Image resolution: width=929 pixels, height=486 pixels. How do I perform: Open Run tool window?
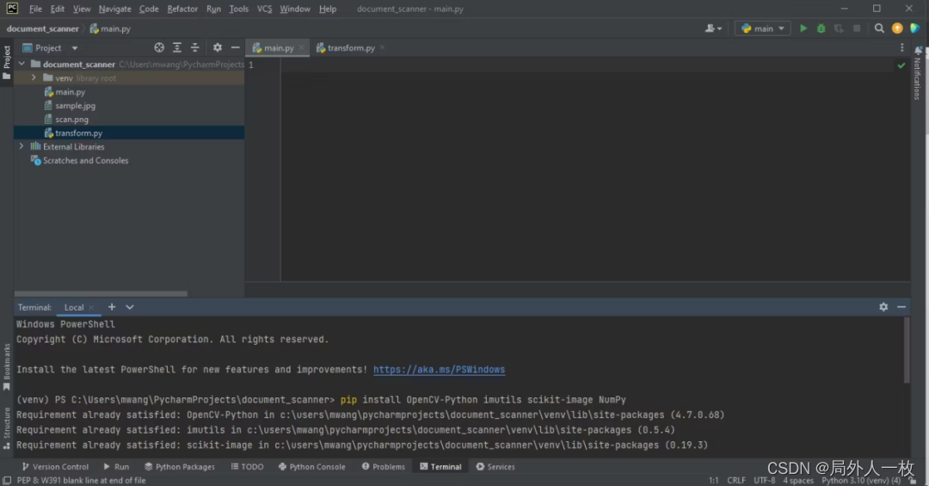click(x=116, y=467)
